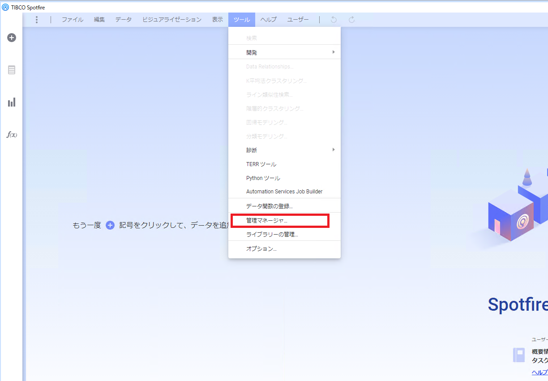Click the undo arrow icon

(334, 20)
